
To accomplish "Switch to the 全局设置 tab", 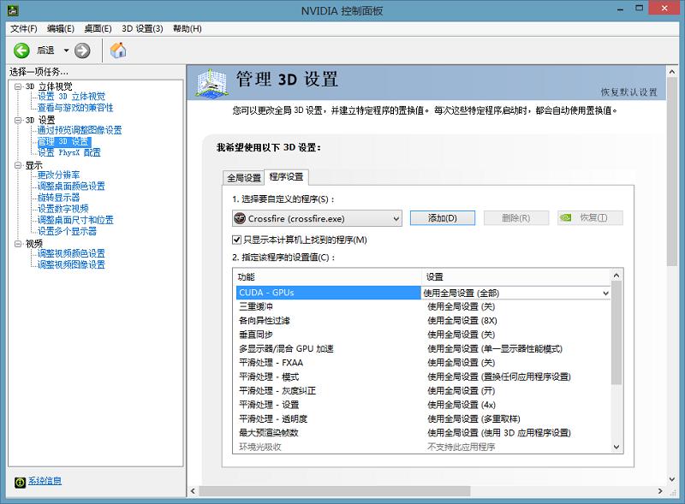I will 242,177.
